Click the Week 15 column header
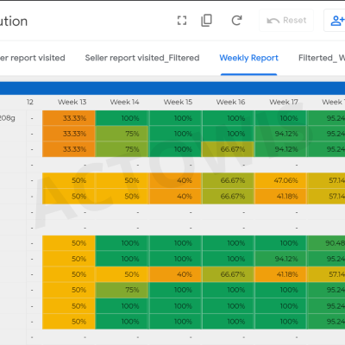The width and height of the screenshot is (345, 345). pos(178,102)
